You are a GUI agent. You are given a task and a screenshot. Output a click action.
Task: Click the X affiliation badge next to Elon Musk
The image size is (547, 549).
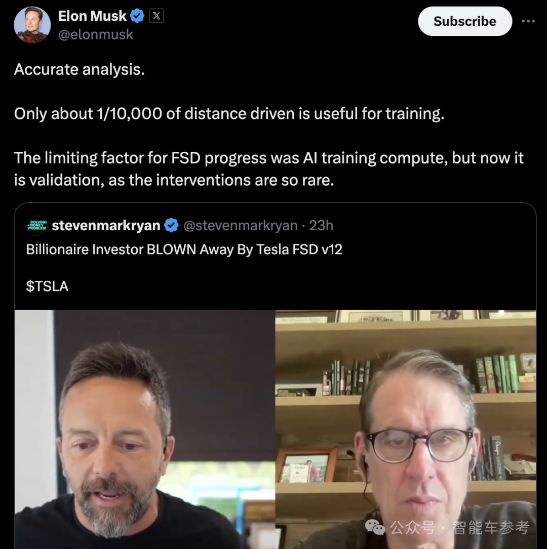(157, 16)
